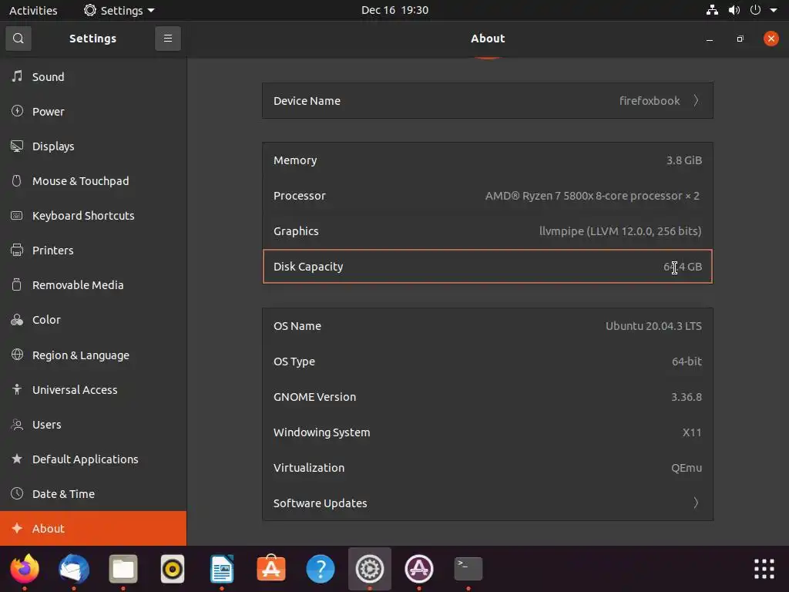Screen dimensions: 789x592
Task: Open Rhythmbox from the dock
Action: [x=173, y=569]
